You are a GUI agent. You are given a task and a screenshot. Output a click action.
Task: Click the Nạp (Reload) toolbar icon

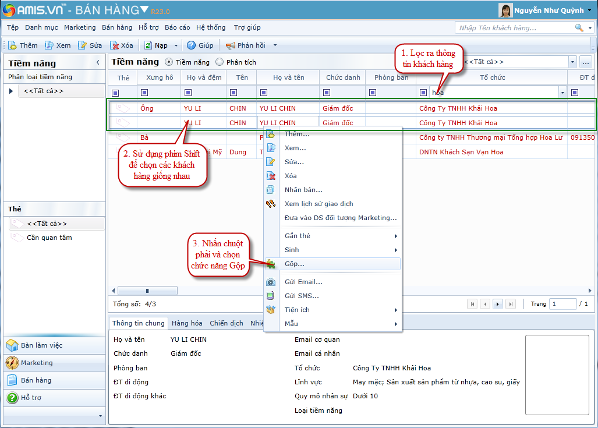tap(148, 45)
